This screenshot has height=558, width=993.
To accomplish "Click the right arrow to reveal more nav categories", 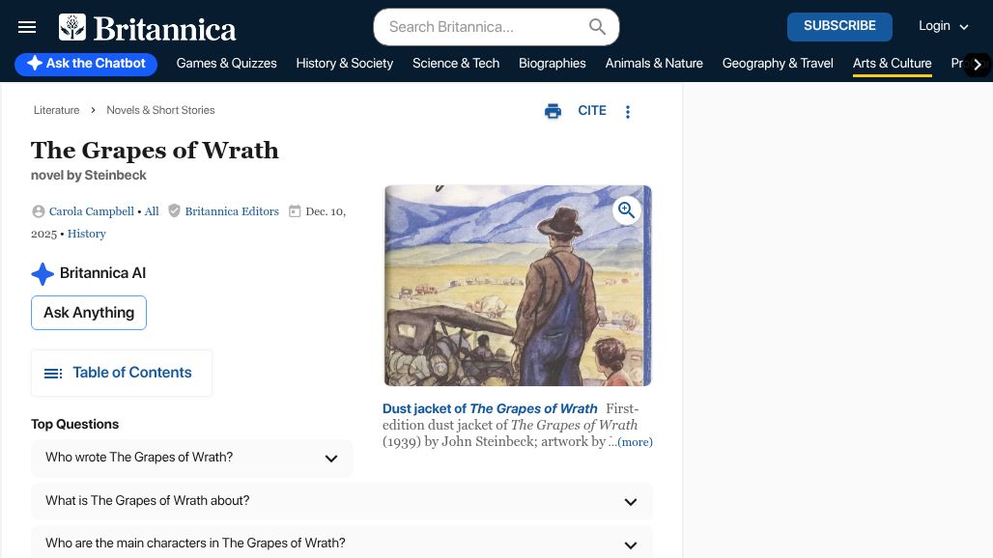I will pyautogui.click(x=978, y=64).
